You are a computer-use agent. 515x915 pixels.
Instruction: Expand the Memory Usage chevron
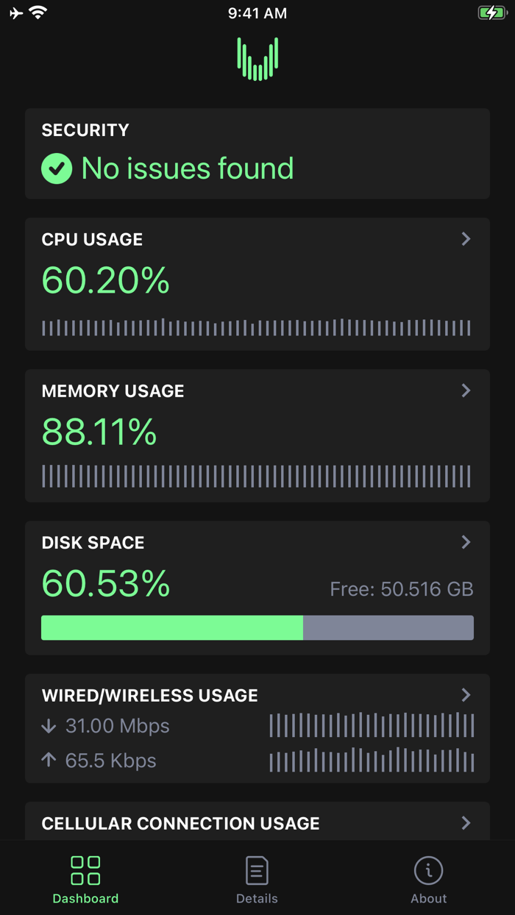(x=466, y=391)
